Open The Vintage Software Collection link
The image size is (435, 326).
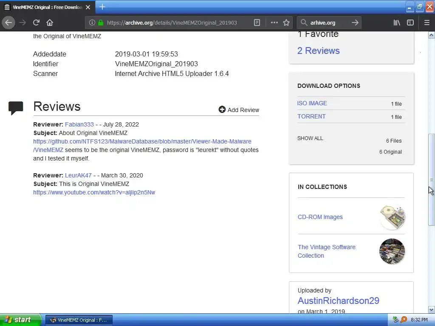pyautogui.click(x=327, y=251)
